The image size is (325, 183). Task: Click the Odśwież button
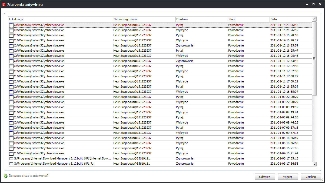[265, 177]
